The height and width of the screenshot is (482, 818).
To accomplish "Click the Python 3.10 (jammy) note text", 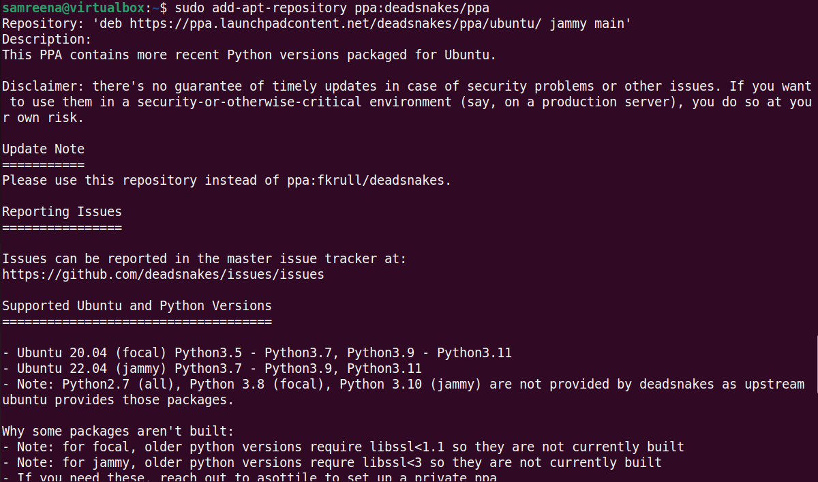I will (410, 385).
